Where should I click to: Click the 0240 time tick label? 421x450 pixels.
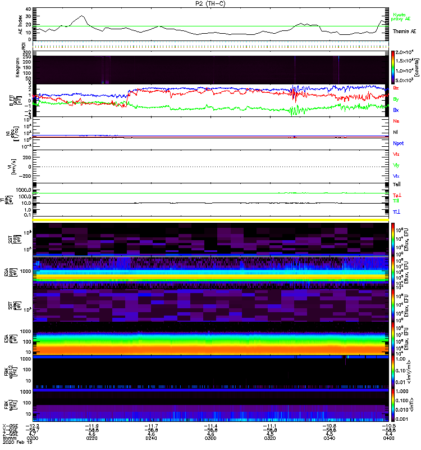click(151, 438)
